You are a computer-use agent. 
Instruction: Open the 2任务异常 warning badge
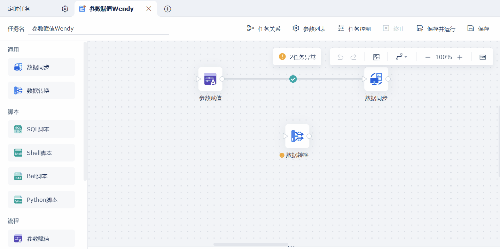coord(297,57)
